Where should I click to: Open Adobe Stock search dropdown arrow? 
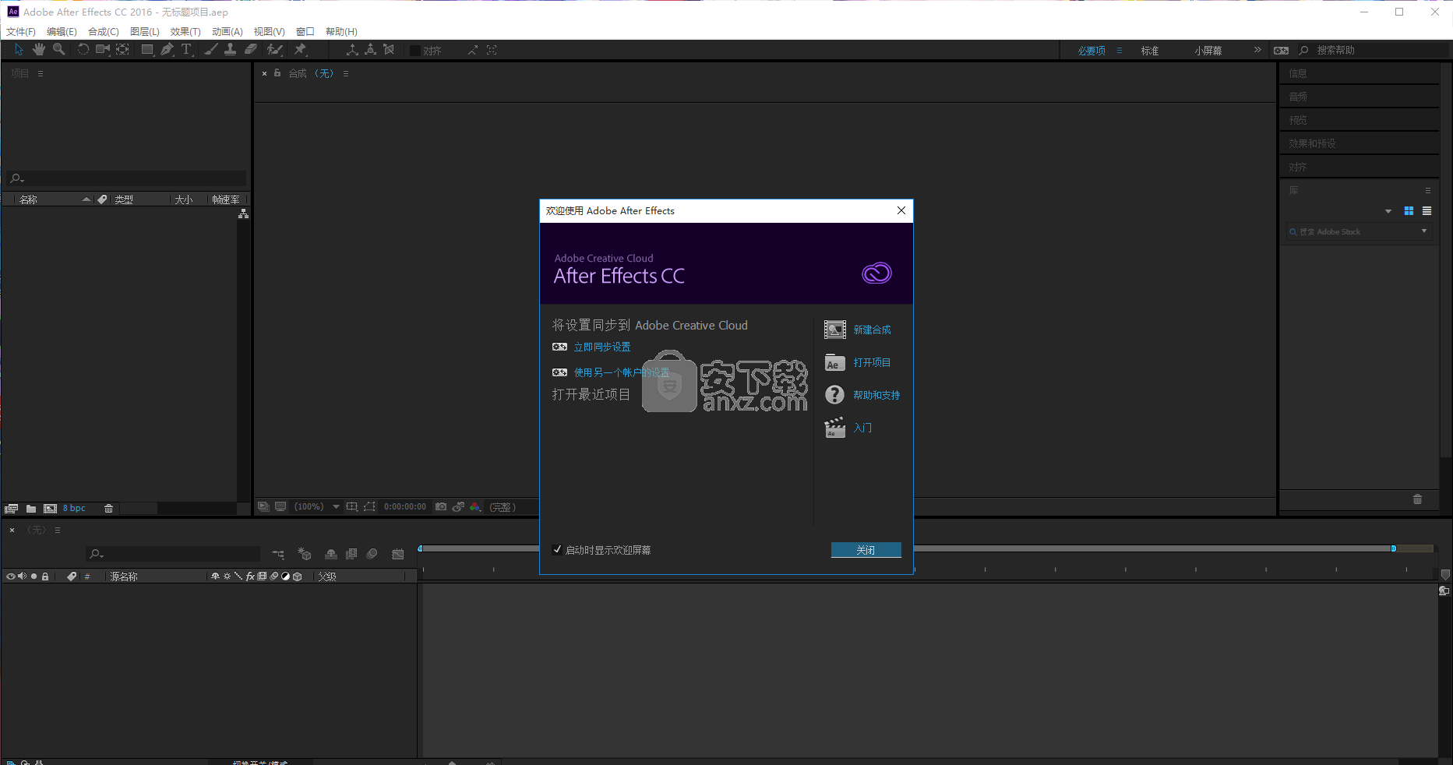pyautogui.click(x=1424, y=231)
